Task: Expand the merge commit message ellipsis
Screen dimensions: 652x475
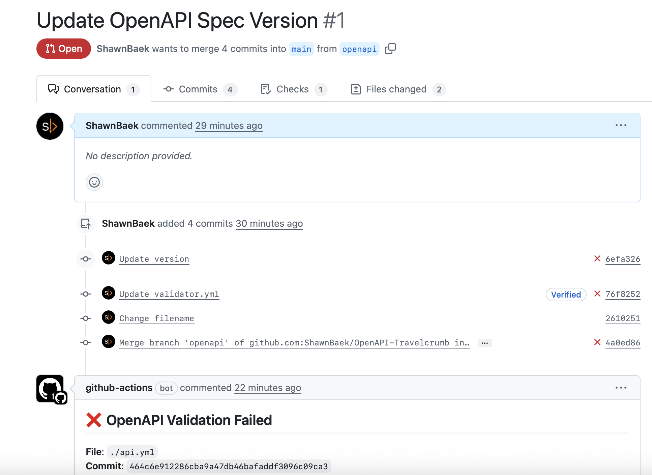Action: coord(484,343)
